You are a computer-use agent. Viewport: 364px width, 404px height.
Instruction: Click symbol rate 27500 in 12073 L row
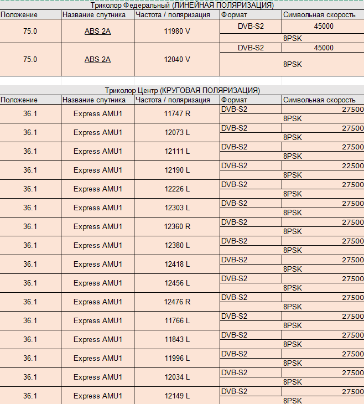pos(323,128)
